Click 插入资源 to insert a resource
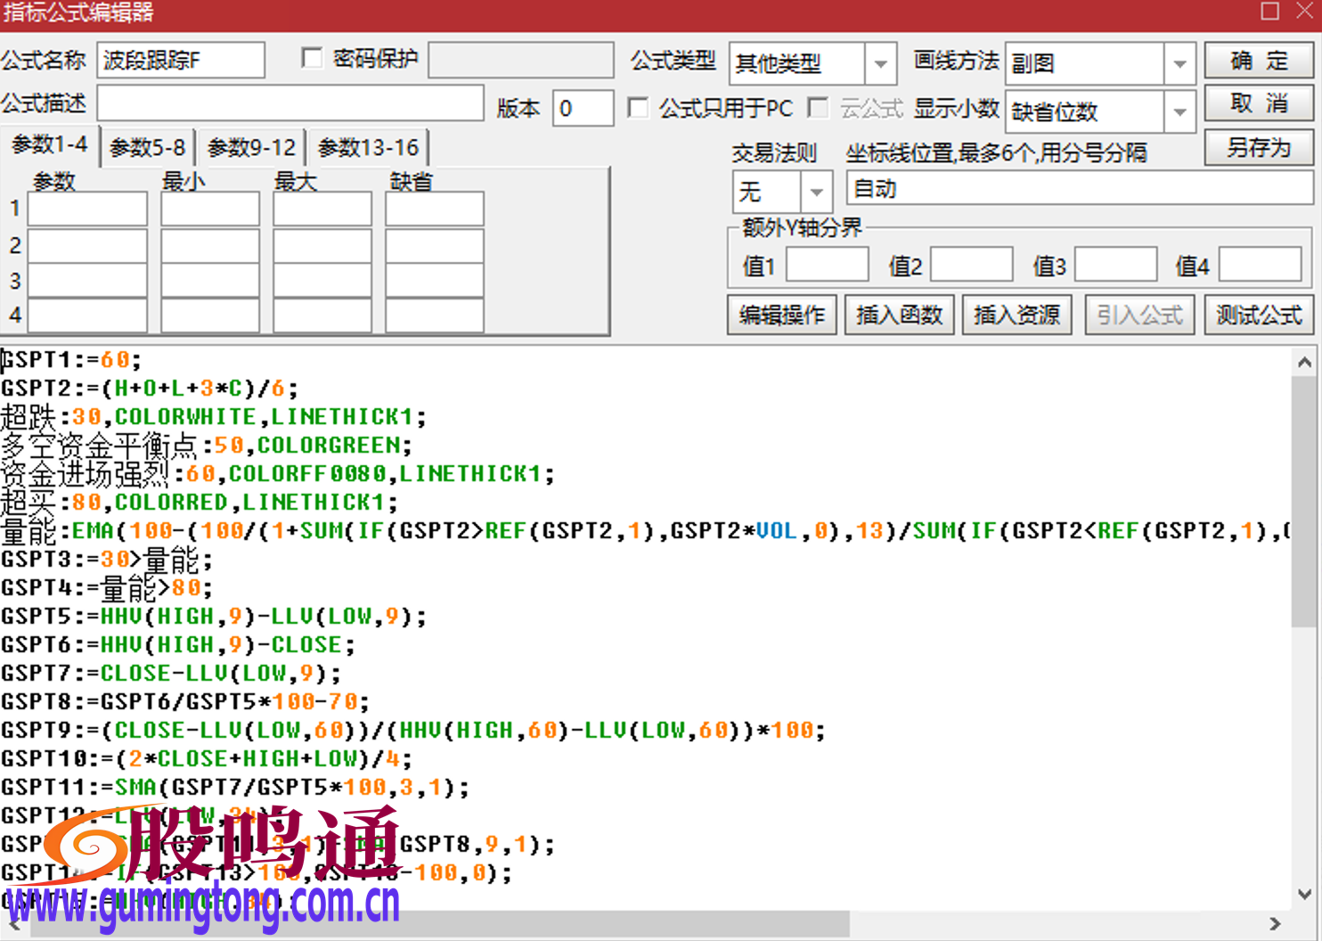The height and width of the screenshot is (941, 1322). [x=1016, y=315]
